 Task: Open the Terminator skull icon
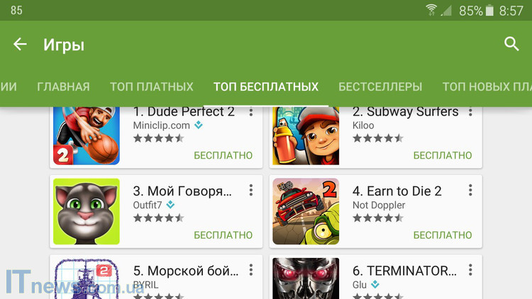coord(306,278)
